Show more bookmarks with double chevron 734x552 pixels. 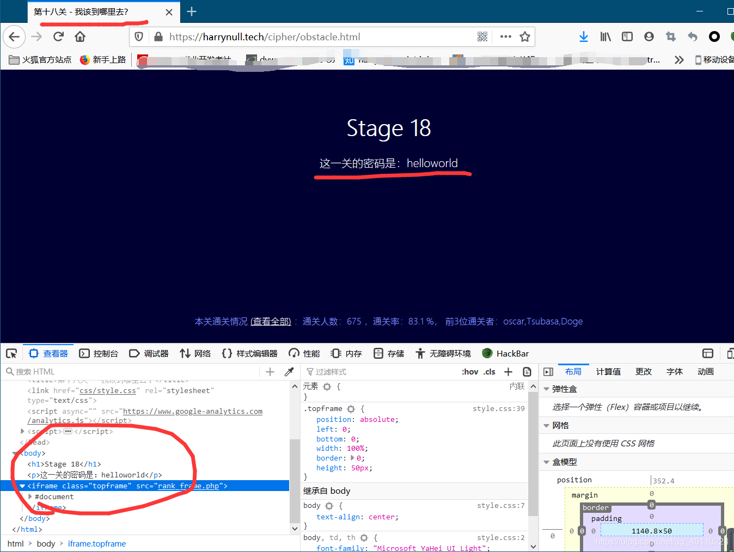point(679,59)
